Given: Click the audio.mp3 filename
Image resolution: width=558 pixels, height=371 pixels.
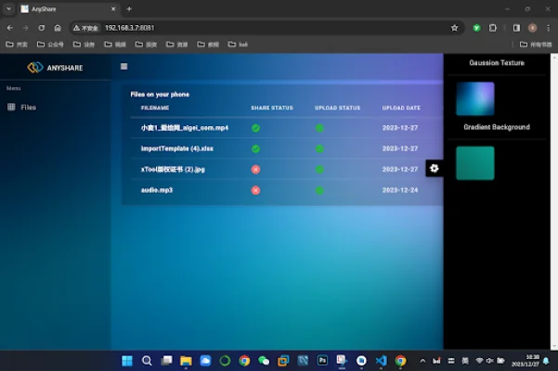Looking at the screenshot, I should tap(157, 190).
